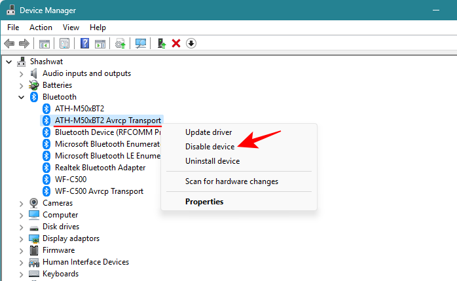This screenshot has height=281, width=457.
Task: Click the Human Interface Devices icon
Action: coord(34,263)
